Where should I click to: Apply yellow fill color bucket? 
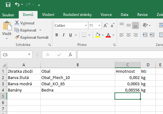tap(98, 35)
